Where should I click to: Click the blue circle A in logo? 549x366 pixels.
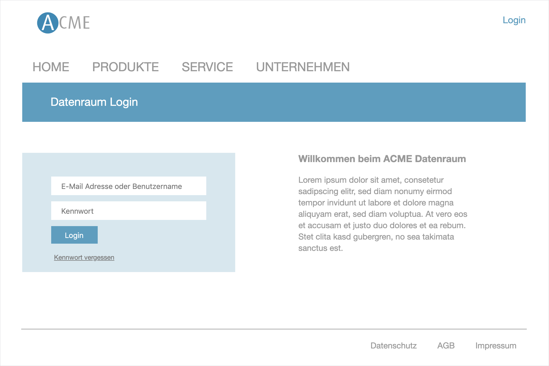click(x=48, y=23)
